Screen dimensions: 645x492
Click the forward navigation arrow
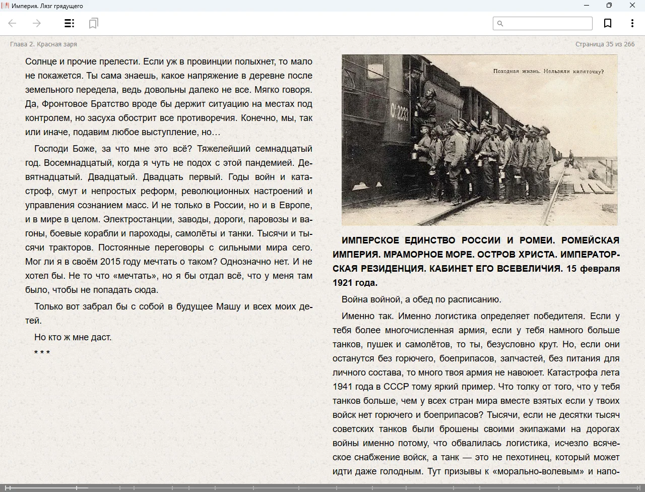[x=37, y=23]
